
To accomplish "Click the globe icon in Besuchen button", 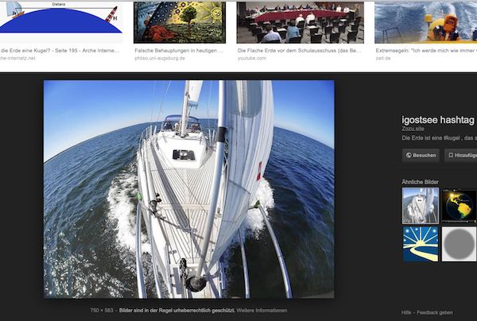I will 409,155.
